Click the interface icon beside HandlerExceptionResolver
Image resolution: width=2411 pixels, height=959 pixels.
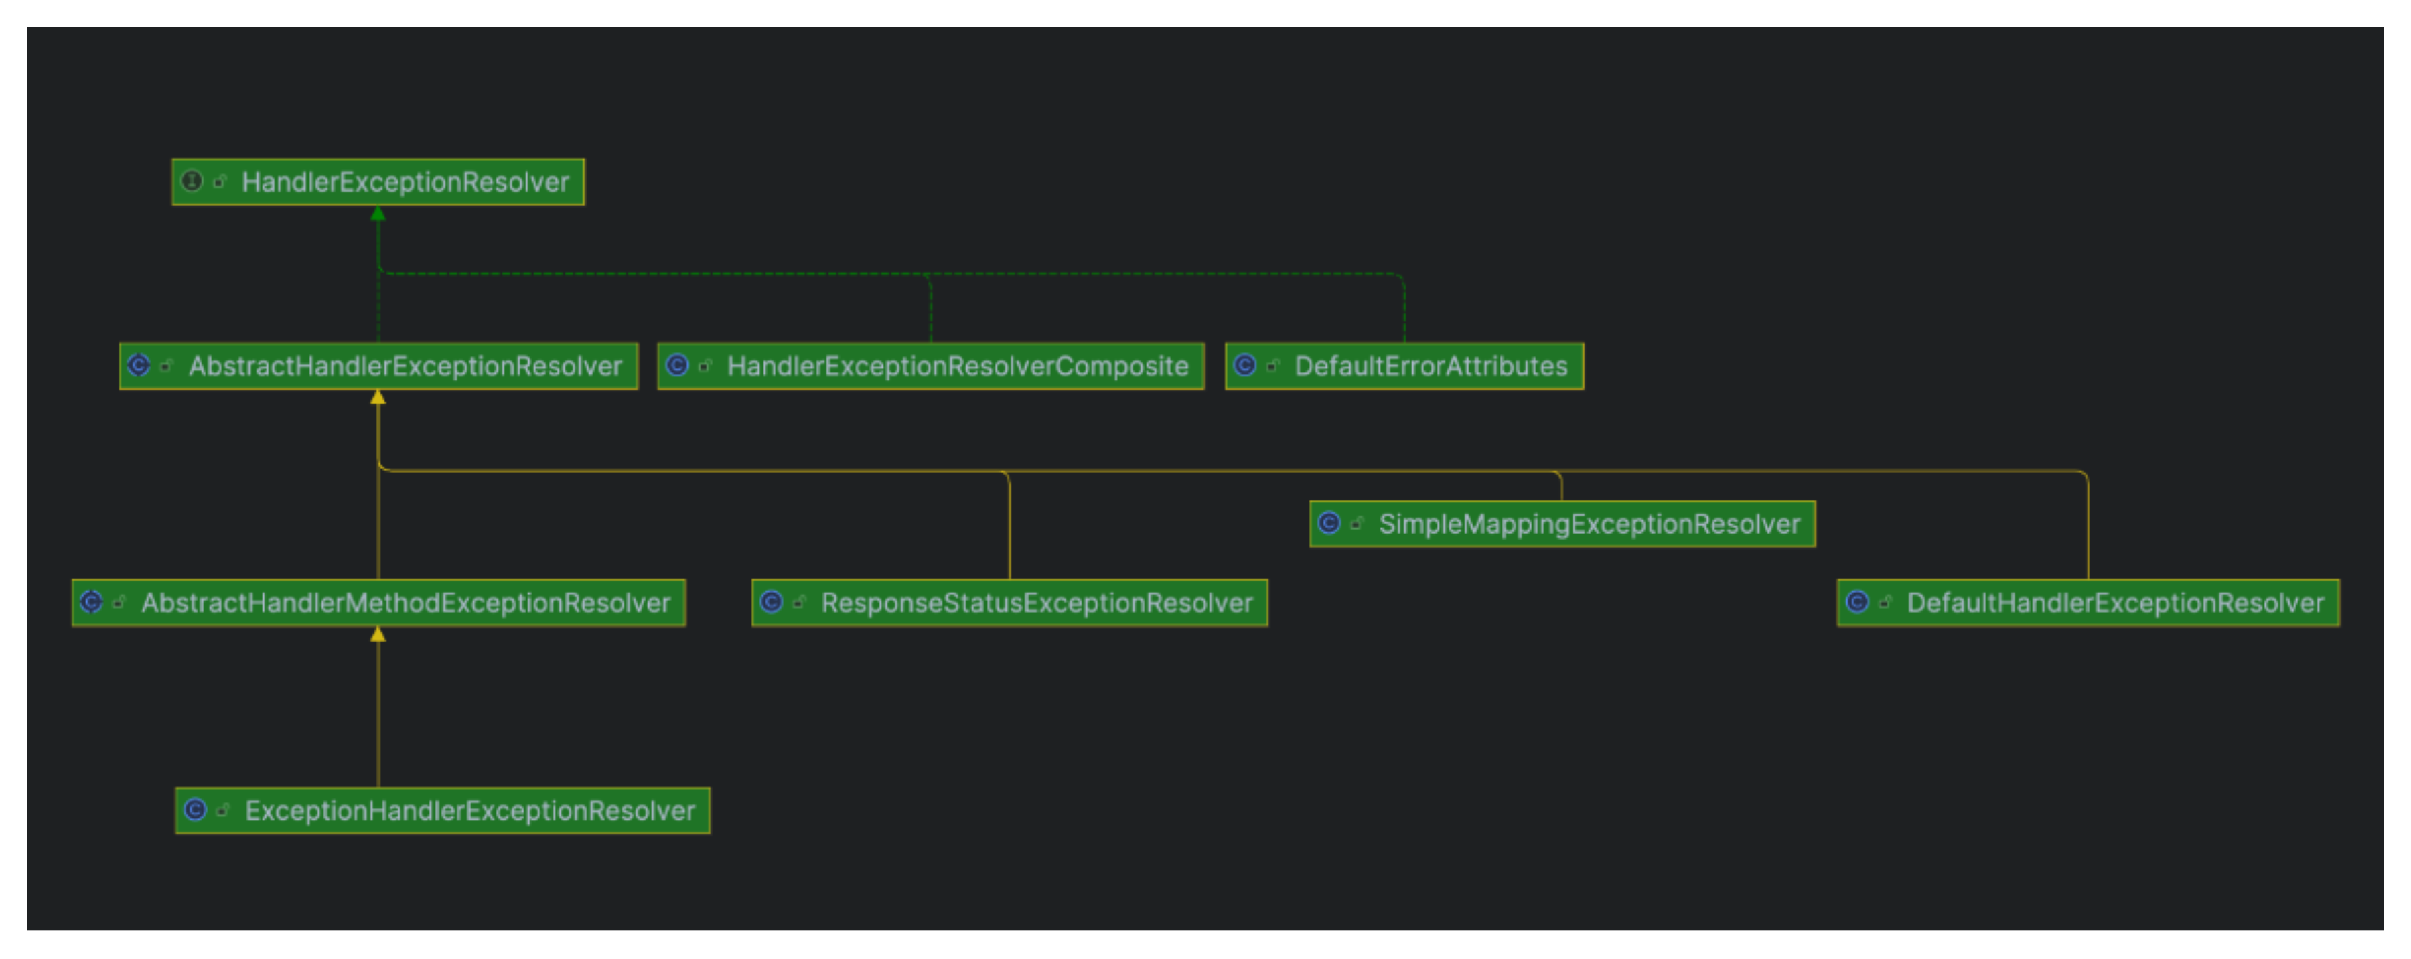(192, 181)
